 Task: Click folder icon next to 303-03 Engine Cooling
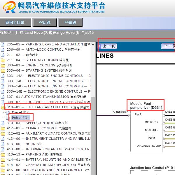(3, 66)
